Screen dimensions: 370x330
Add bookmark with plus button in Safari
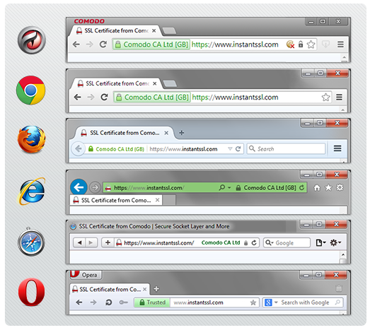coord(108,242)
